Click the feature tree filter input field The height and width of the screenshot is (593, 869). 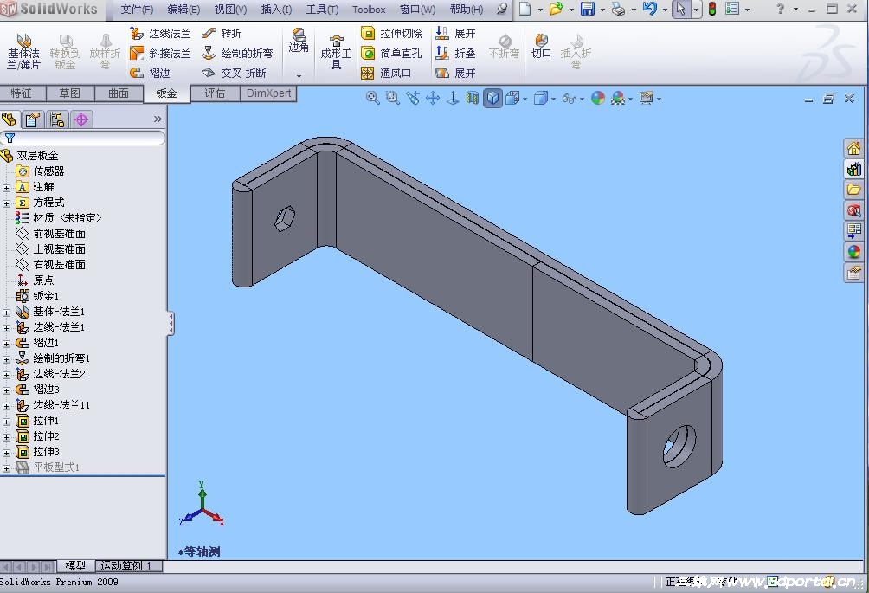pyautogui.click(x=83, y=138)
